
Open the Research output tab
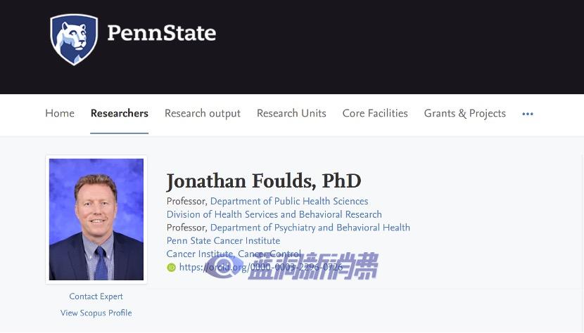click(203, 114)
